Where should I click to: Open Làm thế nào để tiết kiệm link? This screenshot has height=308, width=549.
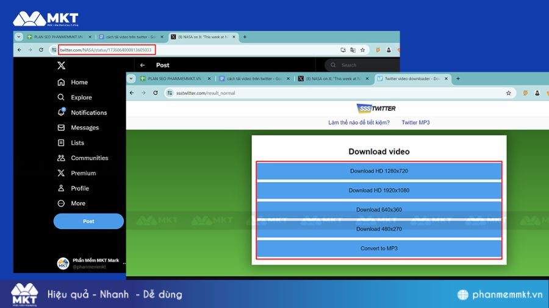click(x=359, y=122)
